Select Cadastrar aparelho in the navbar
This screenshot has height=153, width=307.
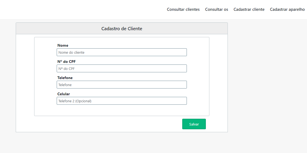(x=287, y=9)
